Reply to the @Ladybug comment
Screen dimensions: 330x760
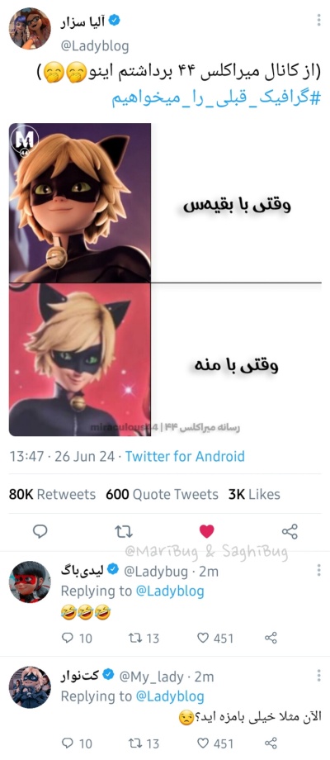click(77, 639)
